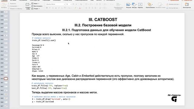
Task: Open the Ubuntu Mono font name dropdown
Action: (65, 4)
